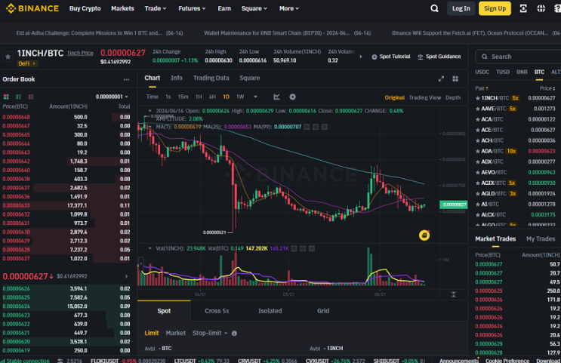Switch to the Info tab
Image resolution: width=561 pixels, height=363 pixels.
point(177,78)
